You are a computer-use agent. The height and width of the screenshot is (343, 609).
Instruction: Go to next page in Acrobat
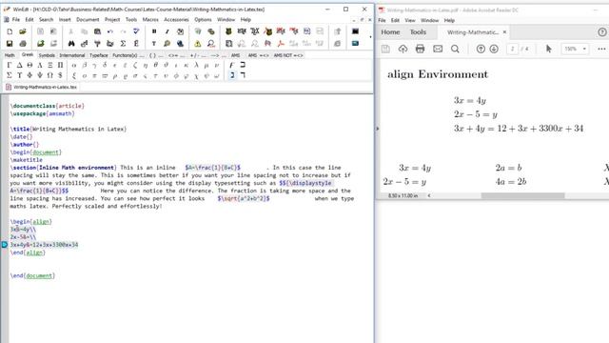click(x=494, y=49)
